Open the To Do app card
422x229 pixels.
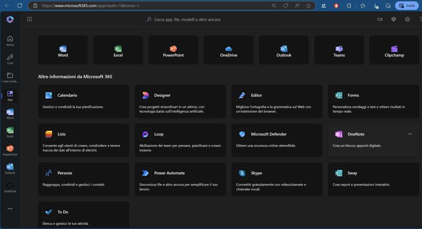pos(83,215)
